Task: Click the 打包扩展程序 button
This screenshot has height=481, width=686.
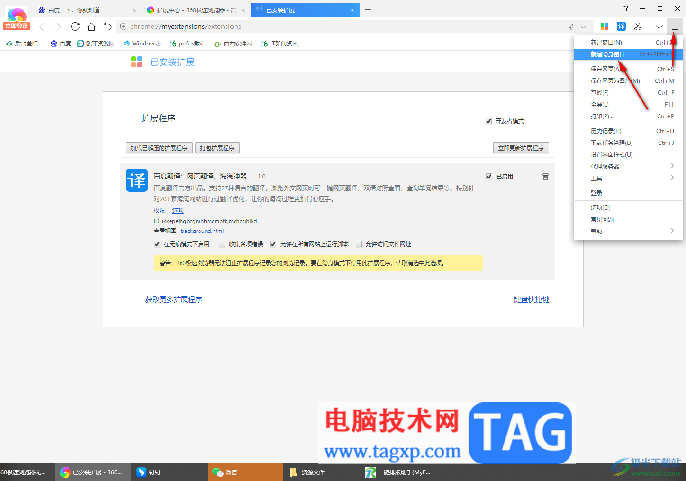Action: pyautogui.click(x=217, y=148)
